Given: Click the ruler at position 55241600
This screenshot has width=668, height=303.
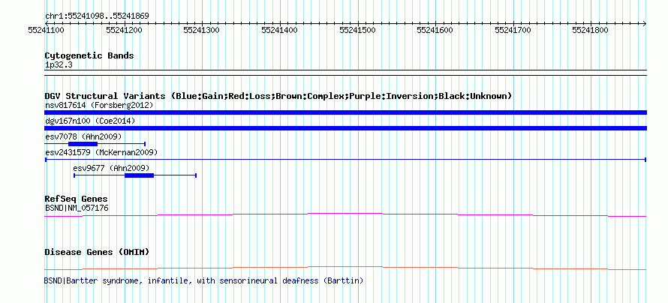Looking at the screenshot, I should [x=435, y=30].
